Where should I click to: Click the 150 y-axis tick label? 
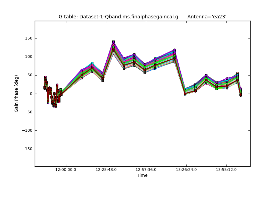pyautogui.click(x=29, y=38)
